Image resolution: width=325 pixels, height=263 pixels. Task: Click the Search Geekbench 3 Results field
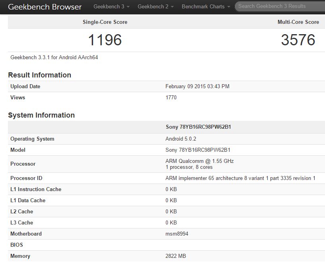tap(280, 6)
